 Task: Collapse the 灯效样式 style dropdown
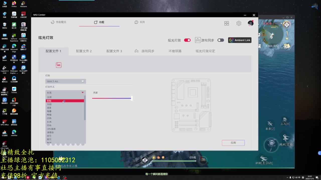tap(83, 92)
